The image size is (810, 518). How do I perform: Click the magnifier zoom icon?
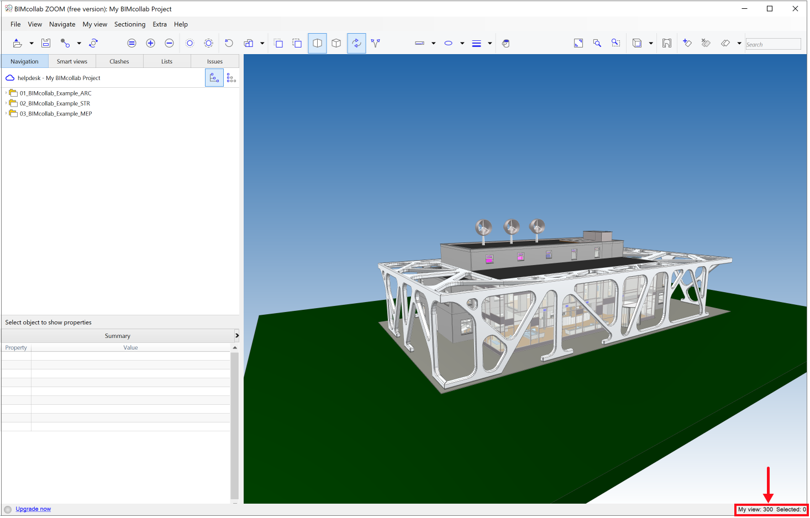(597, 43)
